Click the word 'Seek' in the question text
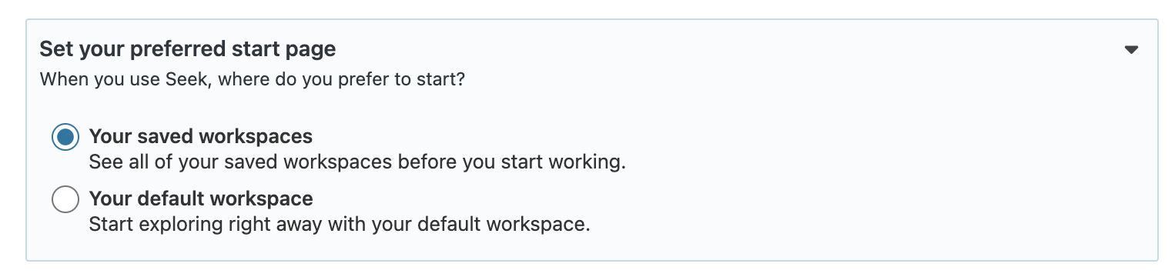1175x277 pixels. pos(187,79)
